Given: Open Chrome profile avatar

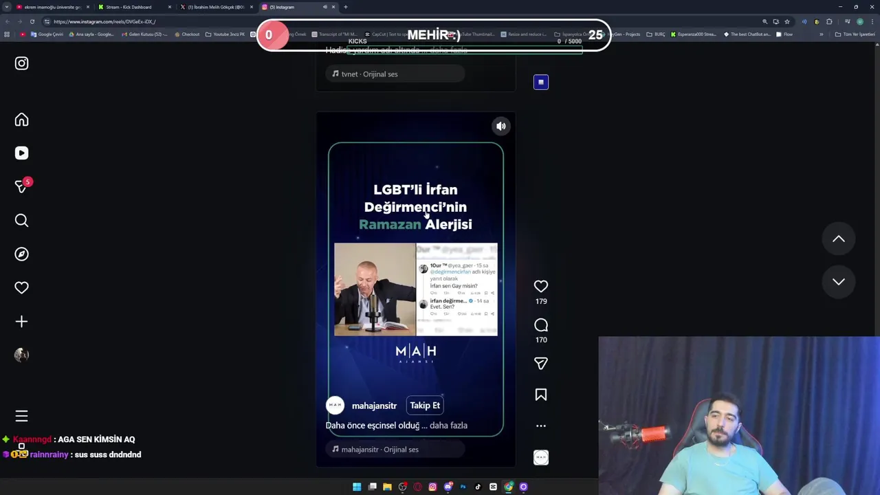Looking at the screenshot, I should pyautogui.click(x=859, y=21).
